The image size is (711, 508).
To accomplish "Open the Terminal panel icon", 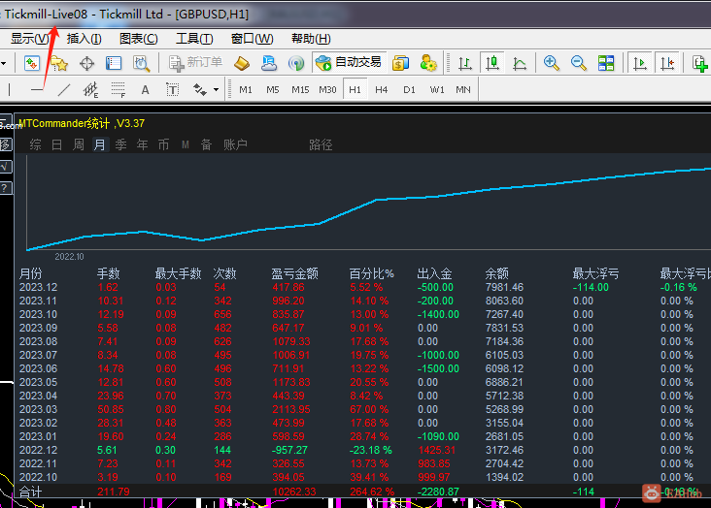I will 114,63.
